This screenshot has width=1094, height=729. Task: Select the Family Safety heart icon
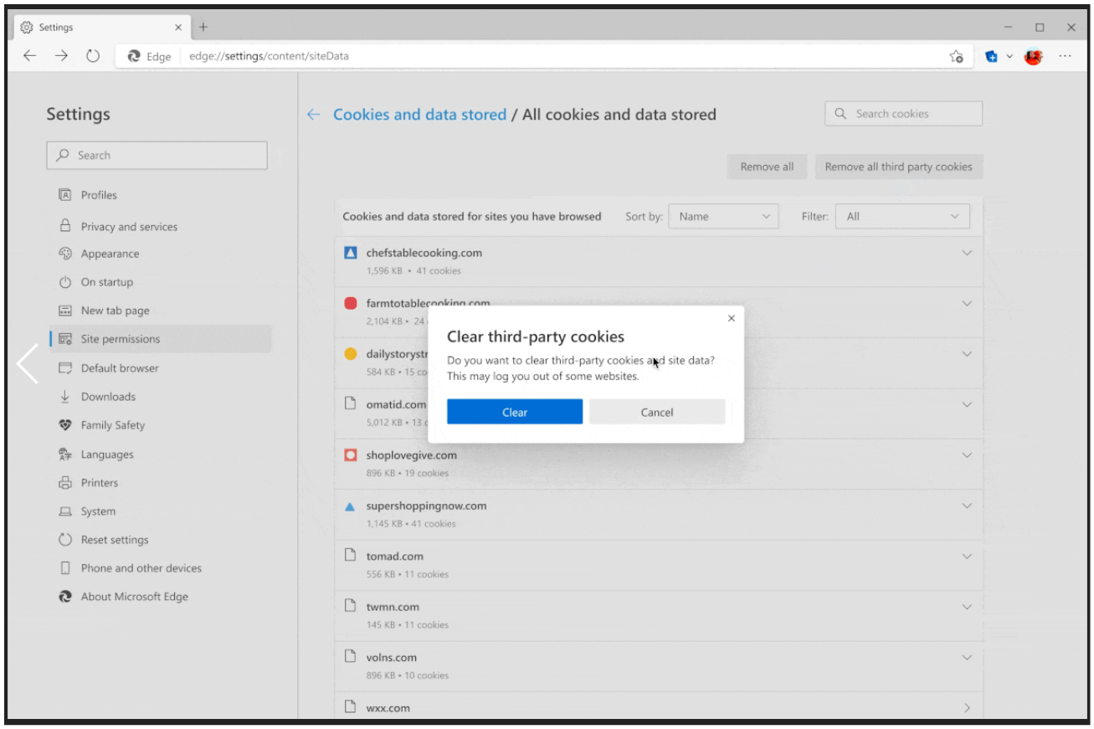point(64,425)
